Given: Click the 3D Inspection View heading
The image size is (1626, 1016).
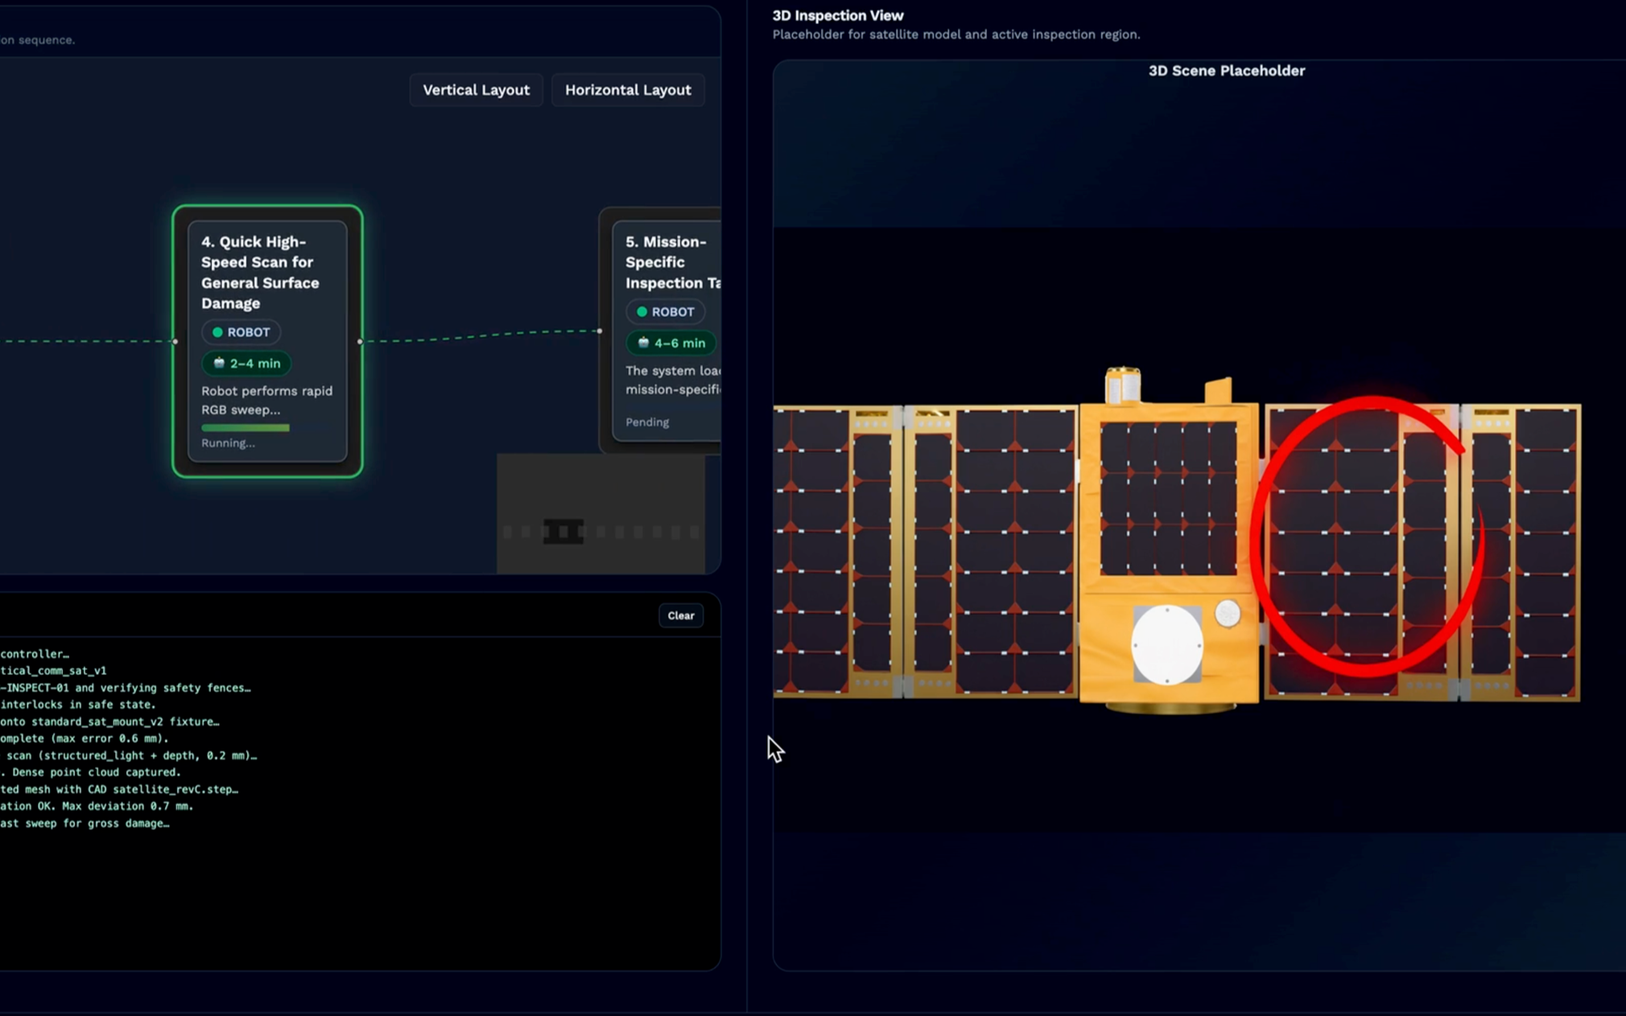Looking at the screenshot, I should (837, 15).
